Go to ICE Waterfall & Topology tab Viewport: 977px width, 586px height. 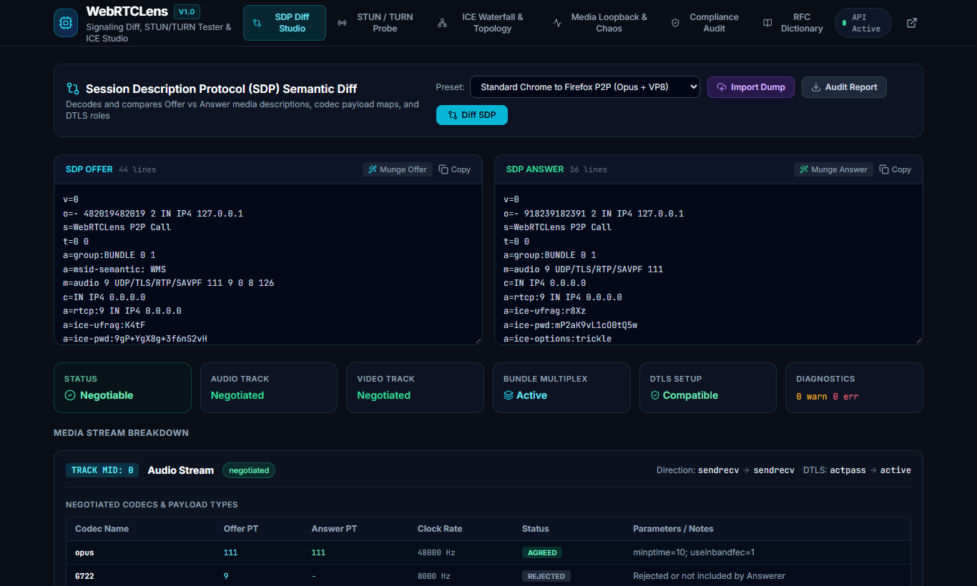(x=483, y=23)
